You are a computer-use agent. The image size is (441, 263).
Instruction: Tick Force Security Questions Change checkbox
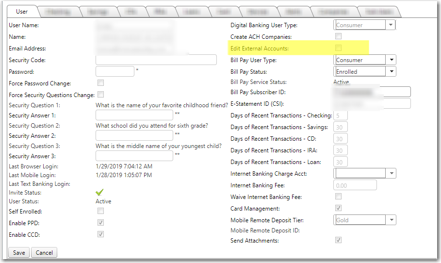(x=101, y=95)
